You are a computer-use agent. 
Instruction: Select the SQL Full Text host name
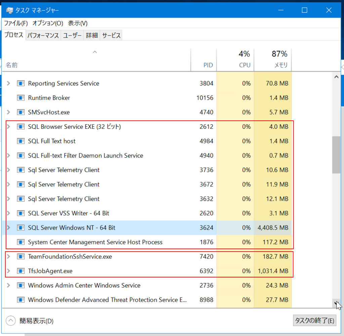[51, 141]
